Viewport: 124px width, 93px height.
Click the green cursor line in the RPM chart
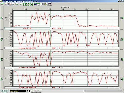(x=50, y=19)
